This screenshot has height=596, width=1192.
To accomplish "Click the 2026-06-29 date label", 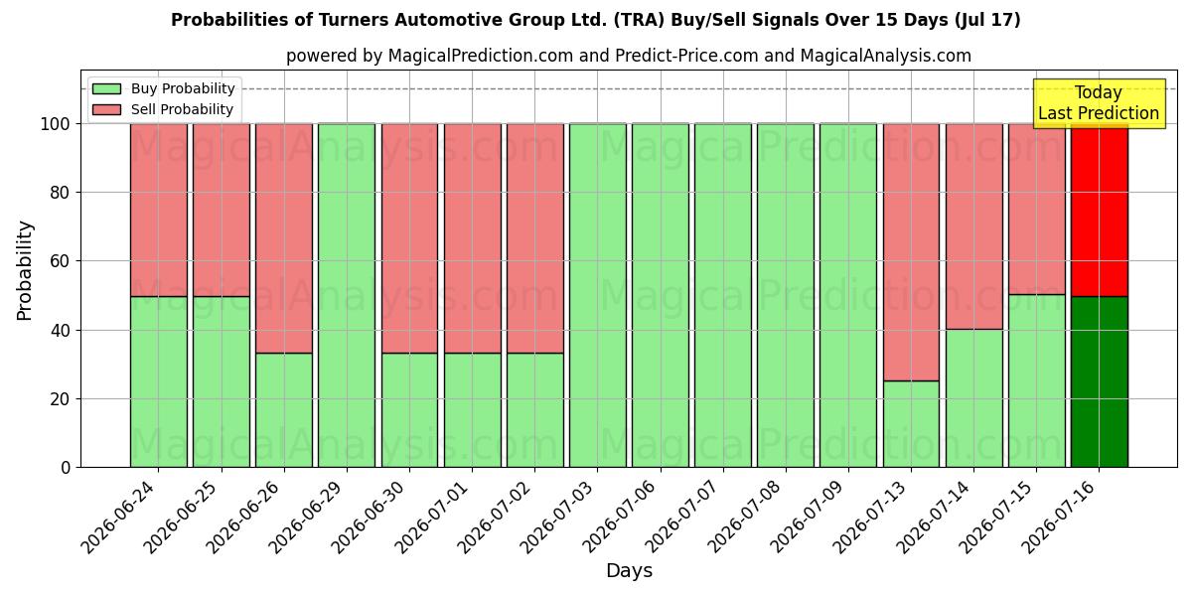I will pos(309,515).
